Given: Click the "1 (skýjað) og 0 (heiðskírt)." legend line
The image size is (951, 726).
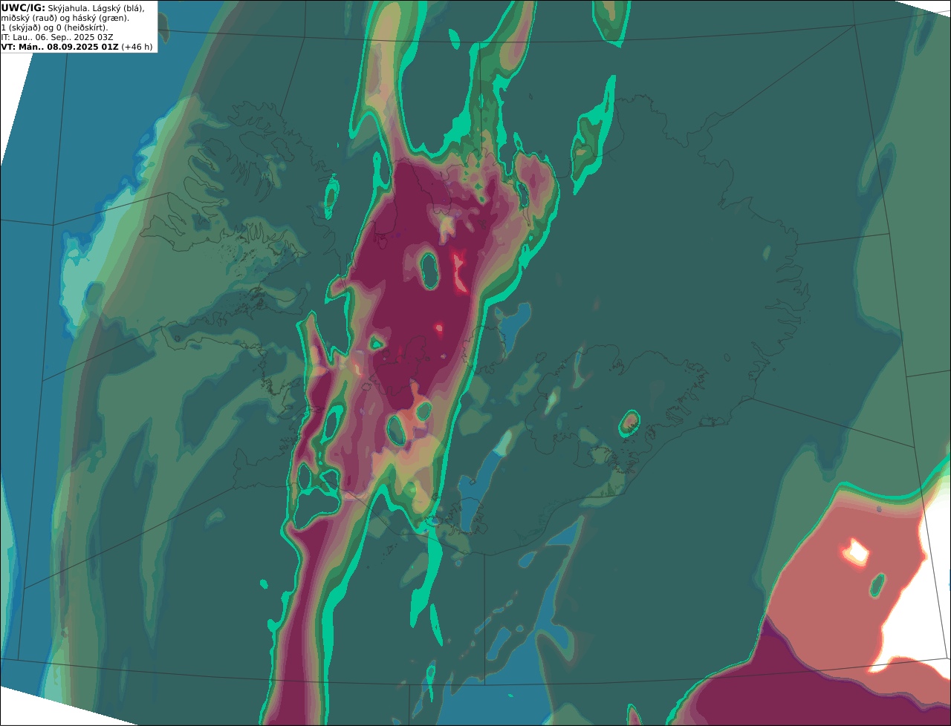Looking at the screenshot, I should pyautogui.click(x=55, y=27).
